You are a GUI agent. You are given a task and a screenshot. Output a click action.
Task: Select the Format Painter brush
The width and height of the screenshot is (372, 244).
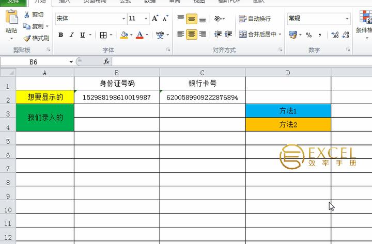coord(27,38)
